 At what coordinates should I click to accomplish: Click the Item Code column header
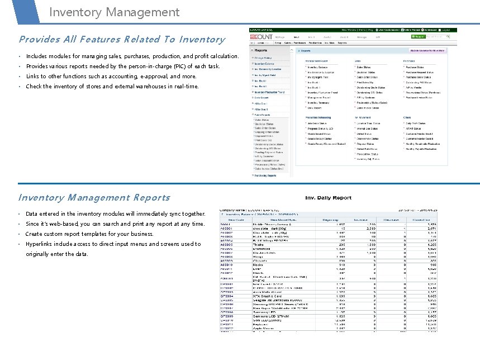pyautogui.click(x=236, y=220)
